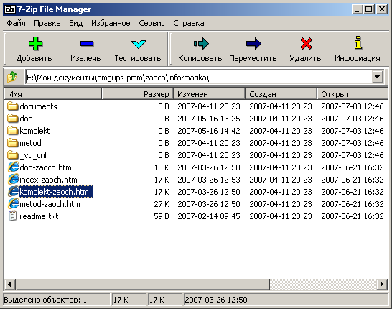
Task: Click the scroll left arrow
Action: tap(9, 285)
